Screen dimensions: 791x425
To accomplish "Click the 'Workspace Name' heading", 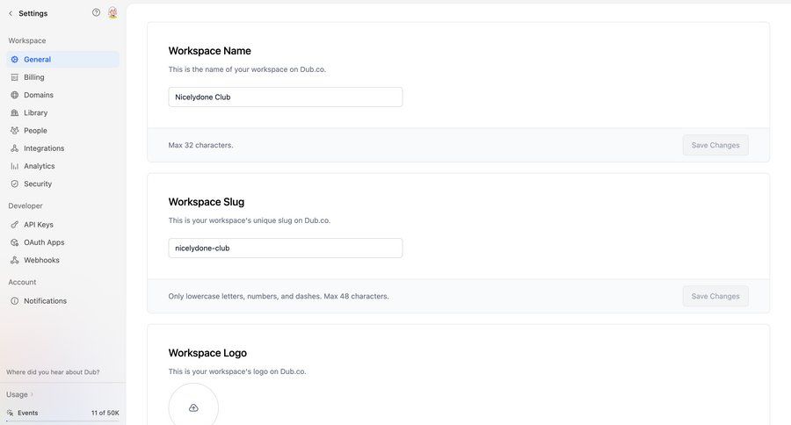I will pyautogui.click(x=210, y=51).
